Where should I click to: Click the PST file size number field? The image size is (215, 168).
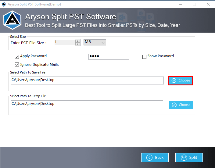tap(65, 42)
